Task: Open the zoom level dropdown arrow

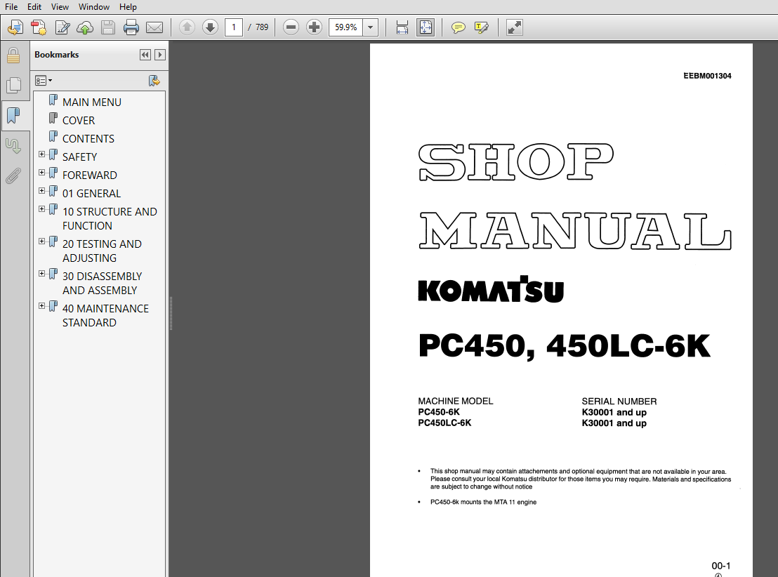Action: click(x=370, y=27)
